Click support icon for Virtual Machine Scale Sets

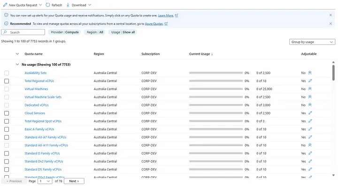click(310, 97)
